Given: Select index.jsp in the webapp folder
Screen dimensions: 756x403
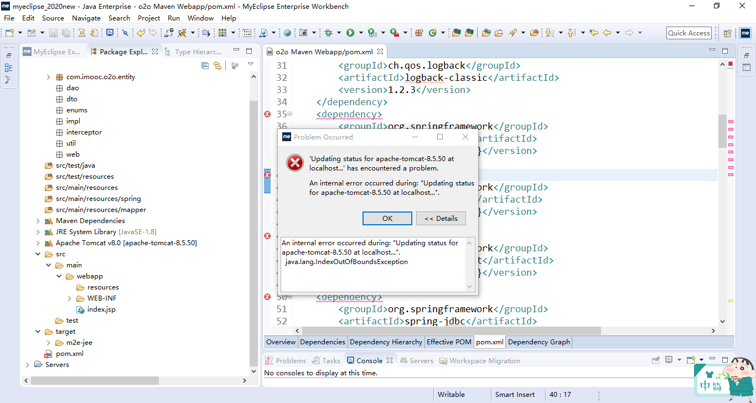Looking at the screenshot, I should pyautogui.click(x=96, y=309).
